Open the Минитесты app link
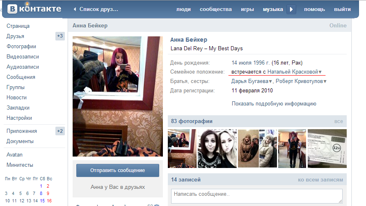The image size is (366, 206). [x=20, y=165]
